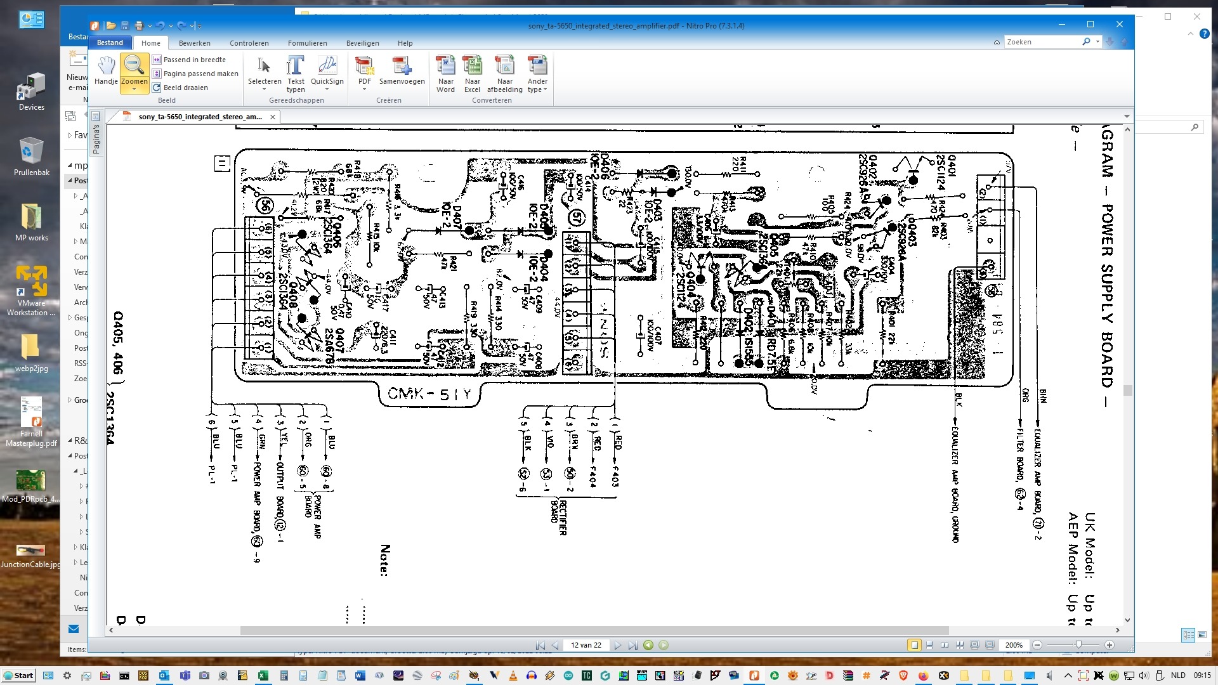Screen dimensions: 1218x685
Task: Collapse the ribbon with the small arrow
Action: 997,42
